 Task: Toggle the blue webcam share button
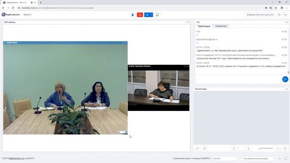[147, 15]
